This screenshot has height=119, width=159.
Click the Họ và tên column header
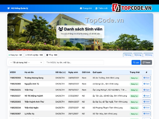tap(29, 72)
